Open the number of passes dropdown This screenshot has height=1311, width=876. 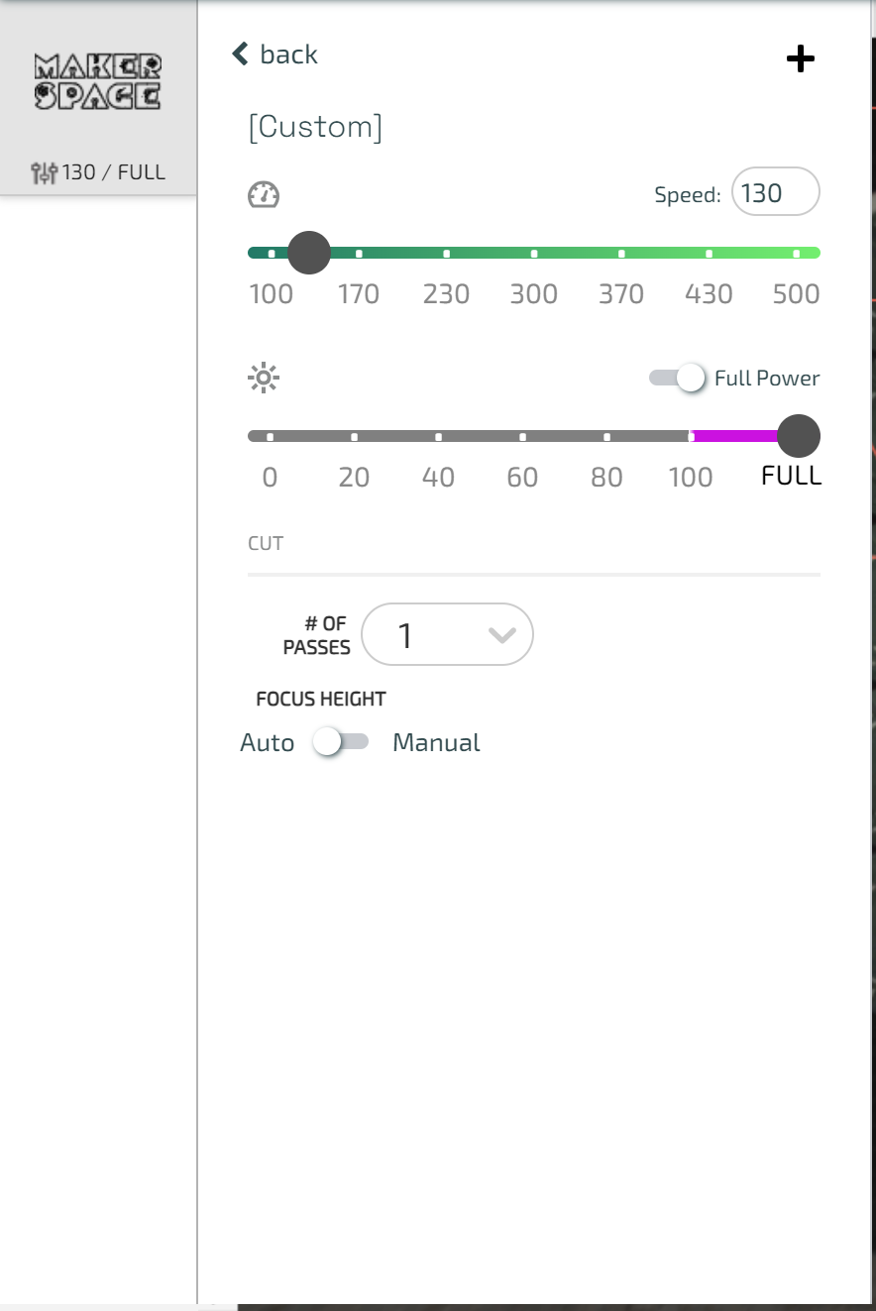[447, 634]
